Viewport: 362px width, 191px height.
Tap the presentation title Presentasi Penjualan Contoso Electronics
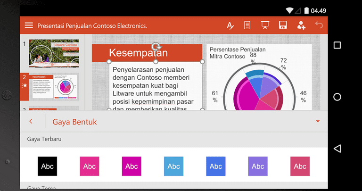(92, 25)
